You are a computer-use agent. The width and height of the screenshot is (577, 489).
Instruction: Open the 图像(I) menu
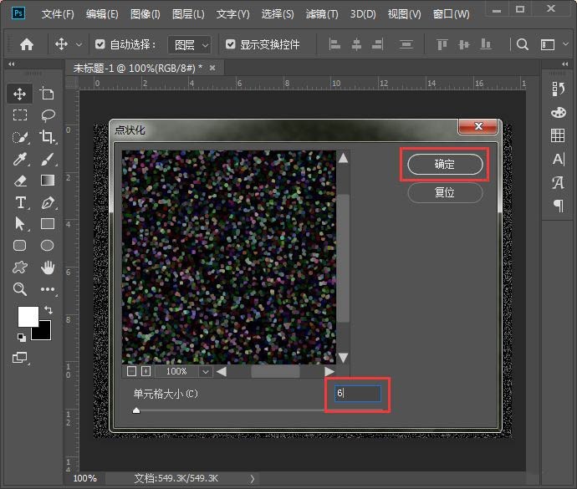(x=146, y=14)
